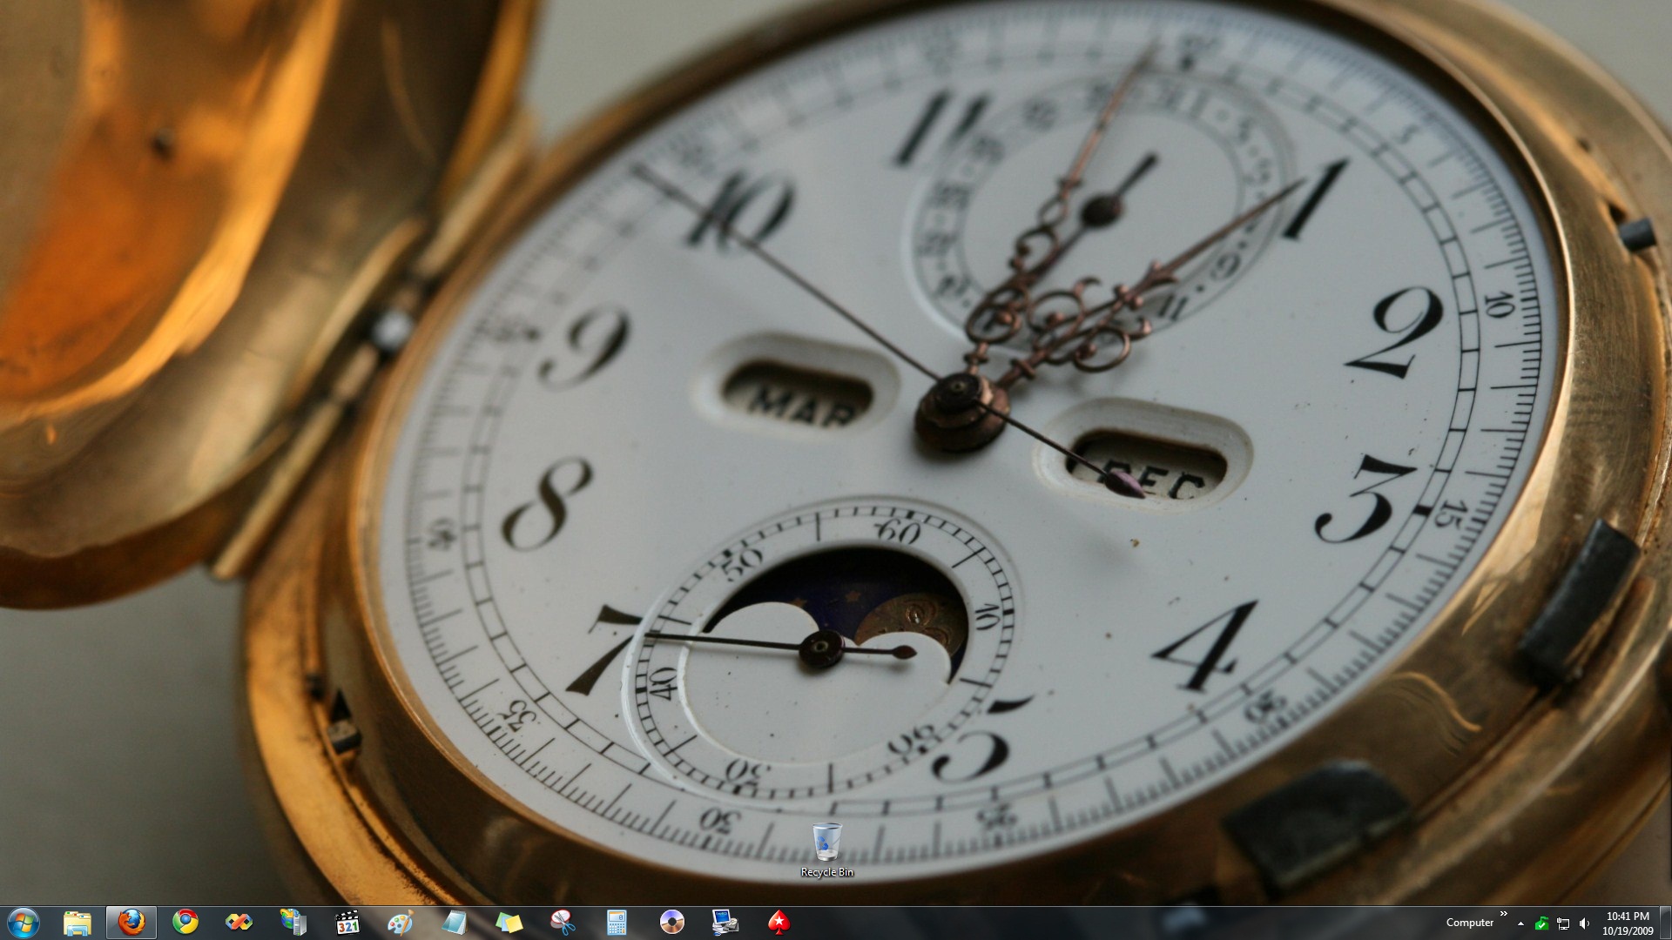This screenshot has height=940, width=1672.
Task: Open Windows Explorer from taskbar
Action: click(x=78, y=922)
